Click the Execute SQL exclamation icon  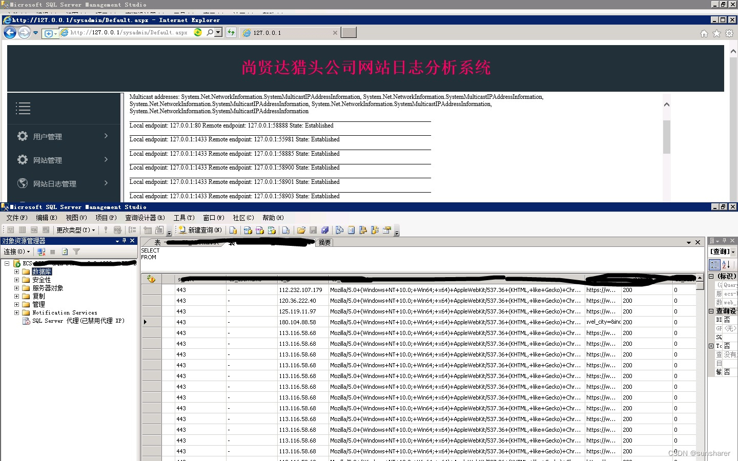(106, 230)
